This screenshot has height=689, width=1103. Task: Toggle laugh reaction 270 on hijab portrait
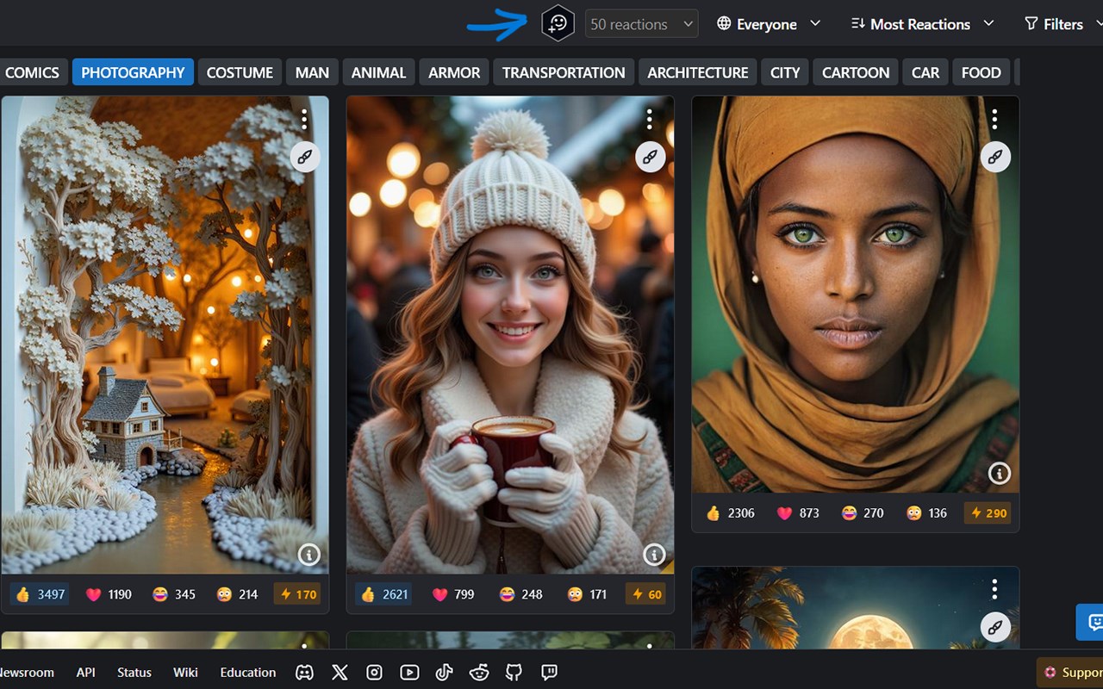click(863, 512)
